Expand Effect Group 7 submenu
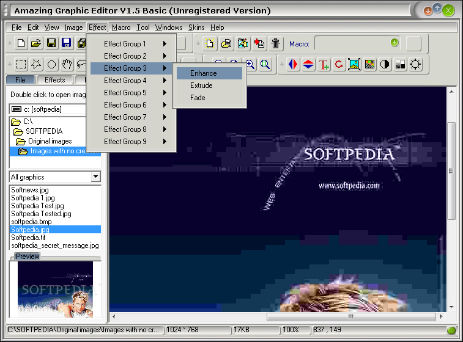The image size is (463, 342). [131, 117]
